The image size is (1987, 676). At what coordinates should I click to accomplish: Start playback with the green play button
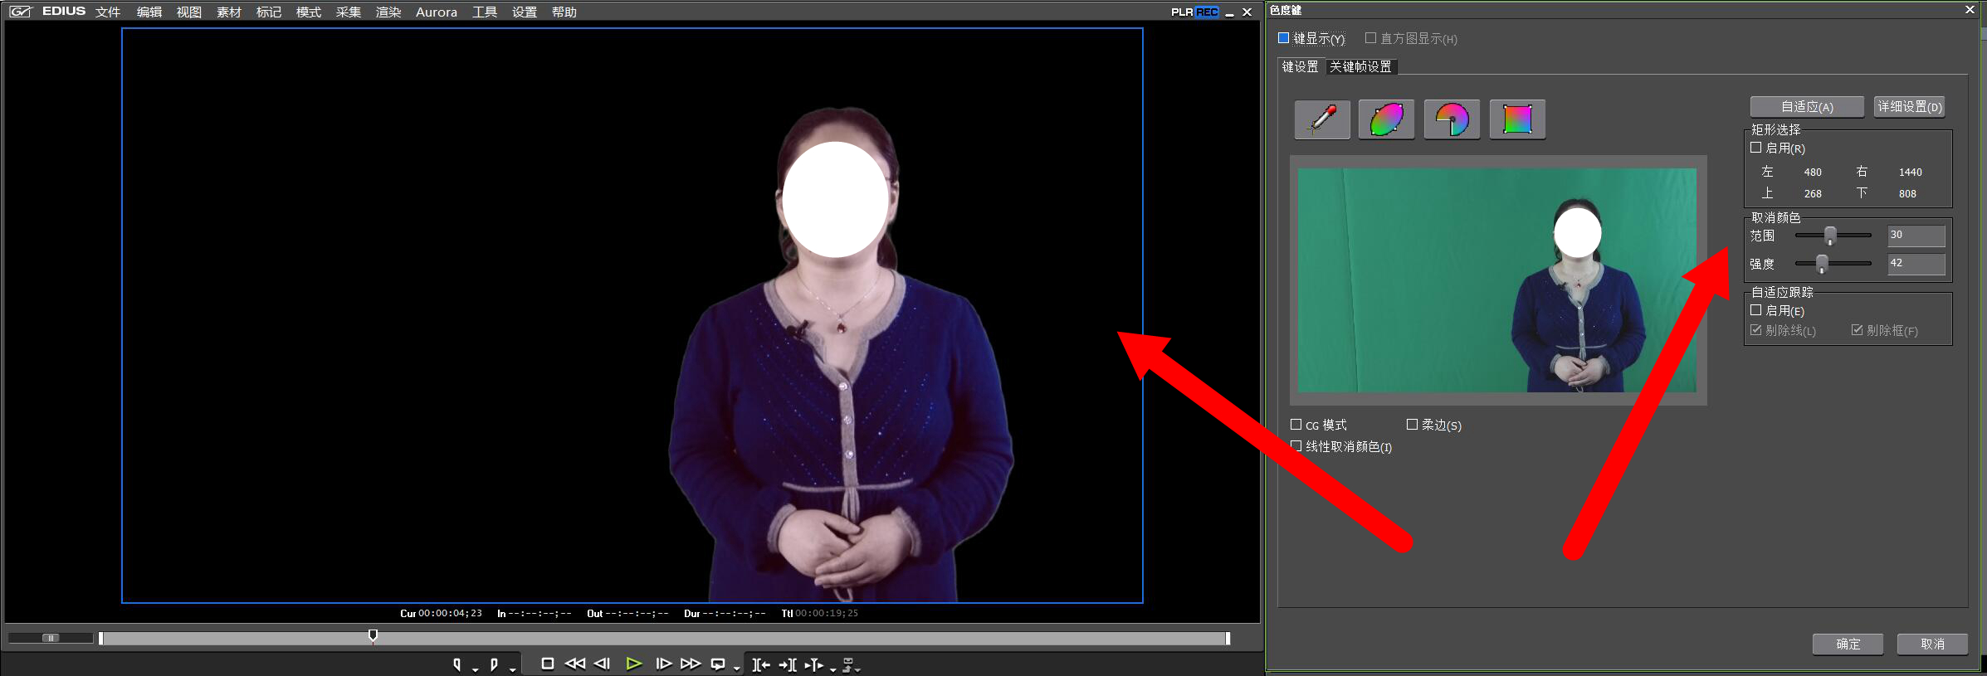click(634, 664)
